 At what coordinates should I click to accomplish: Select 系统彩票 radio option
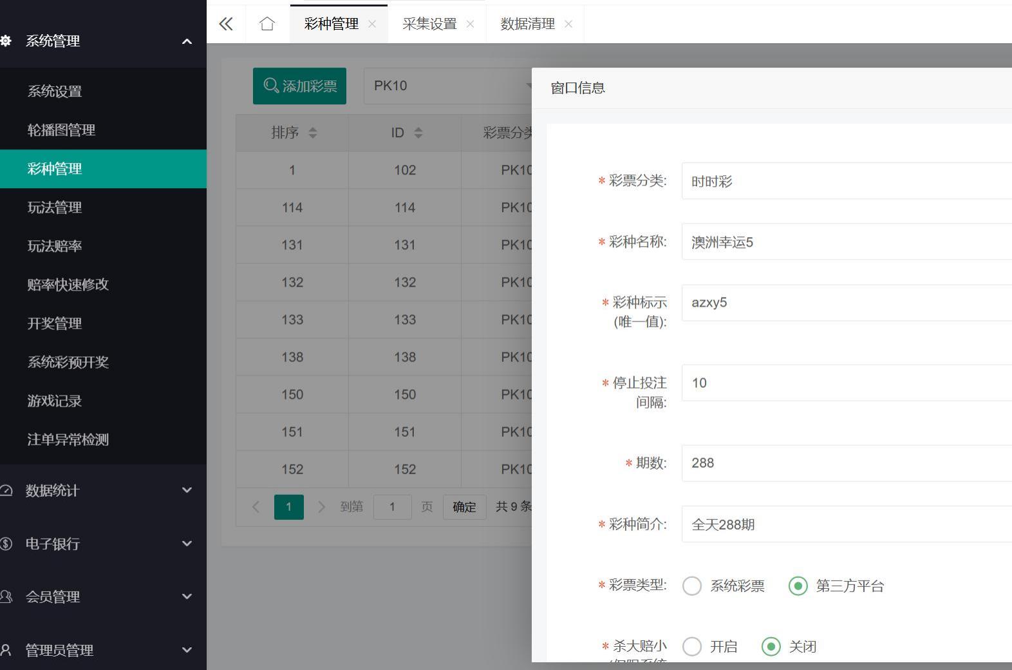[x=692, y=586]
